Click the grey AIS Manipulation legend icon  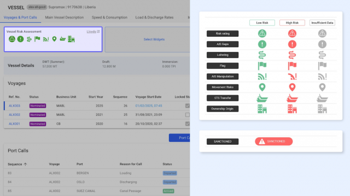pyautogui.click(x=322, y=76)
